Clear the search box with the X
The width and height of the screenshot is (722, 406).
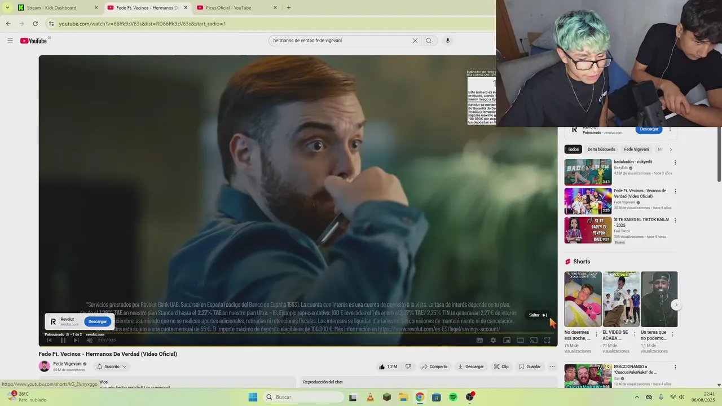(x=415, y=41)
